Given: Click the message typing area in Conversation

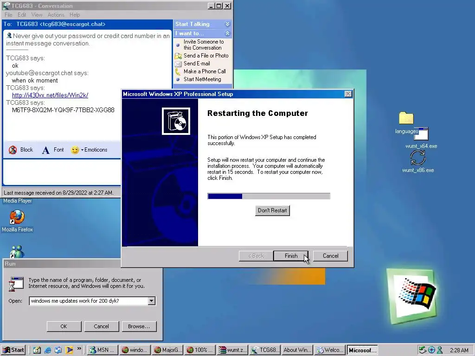Looking at the screenshot, I should point(62,172).
